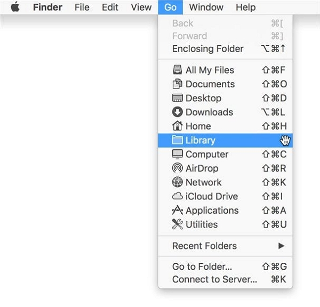Click the Desktop label text
Image resolution: width=320 pixels, height=307 pixels.
[204, 98]
